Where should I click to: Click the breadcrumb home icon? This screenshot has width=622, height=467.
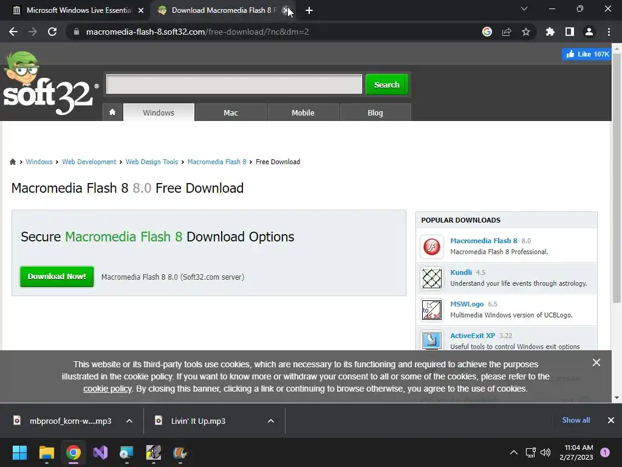click(x=13, y=162)
